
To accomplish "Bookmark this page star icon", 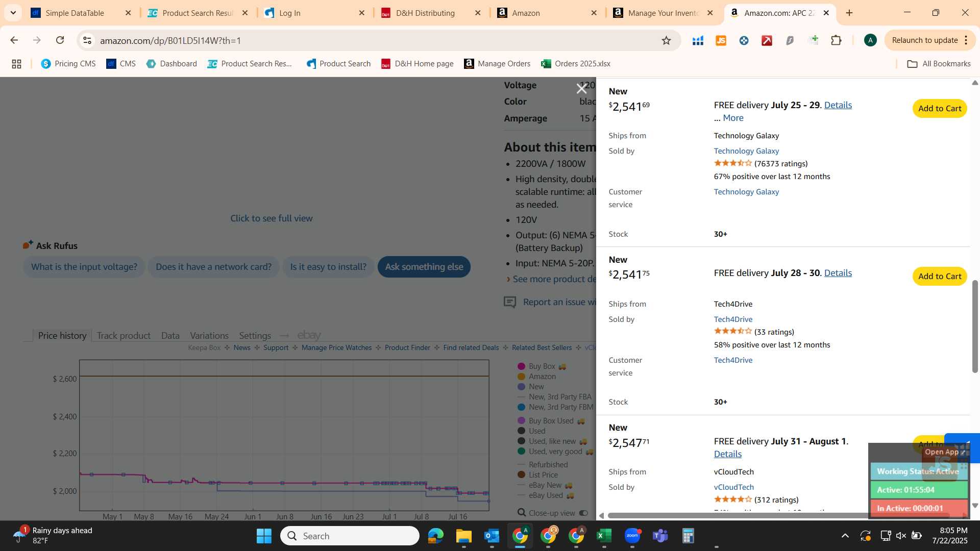I will click(666, 40).
